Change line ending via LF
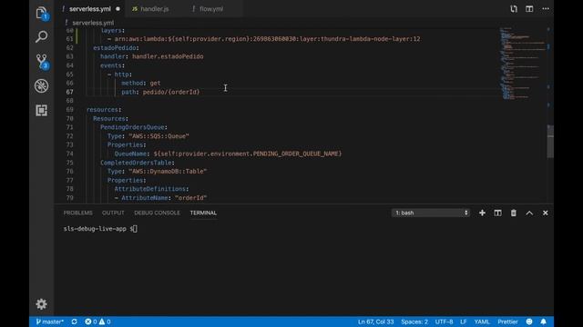Viewport: 583px width, 327px height. [x=464, y=322]
